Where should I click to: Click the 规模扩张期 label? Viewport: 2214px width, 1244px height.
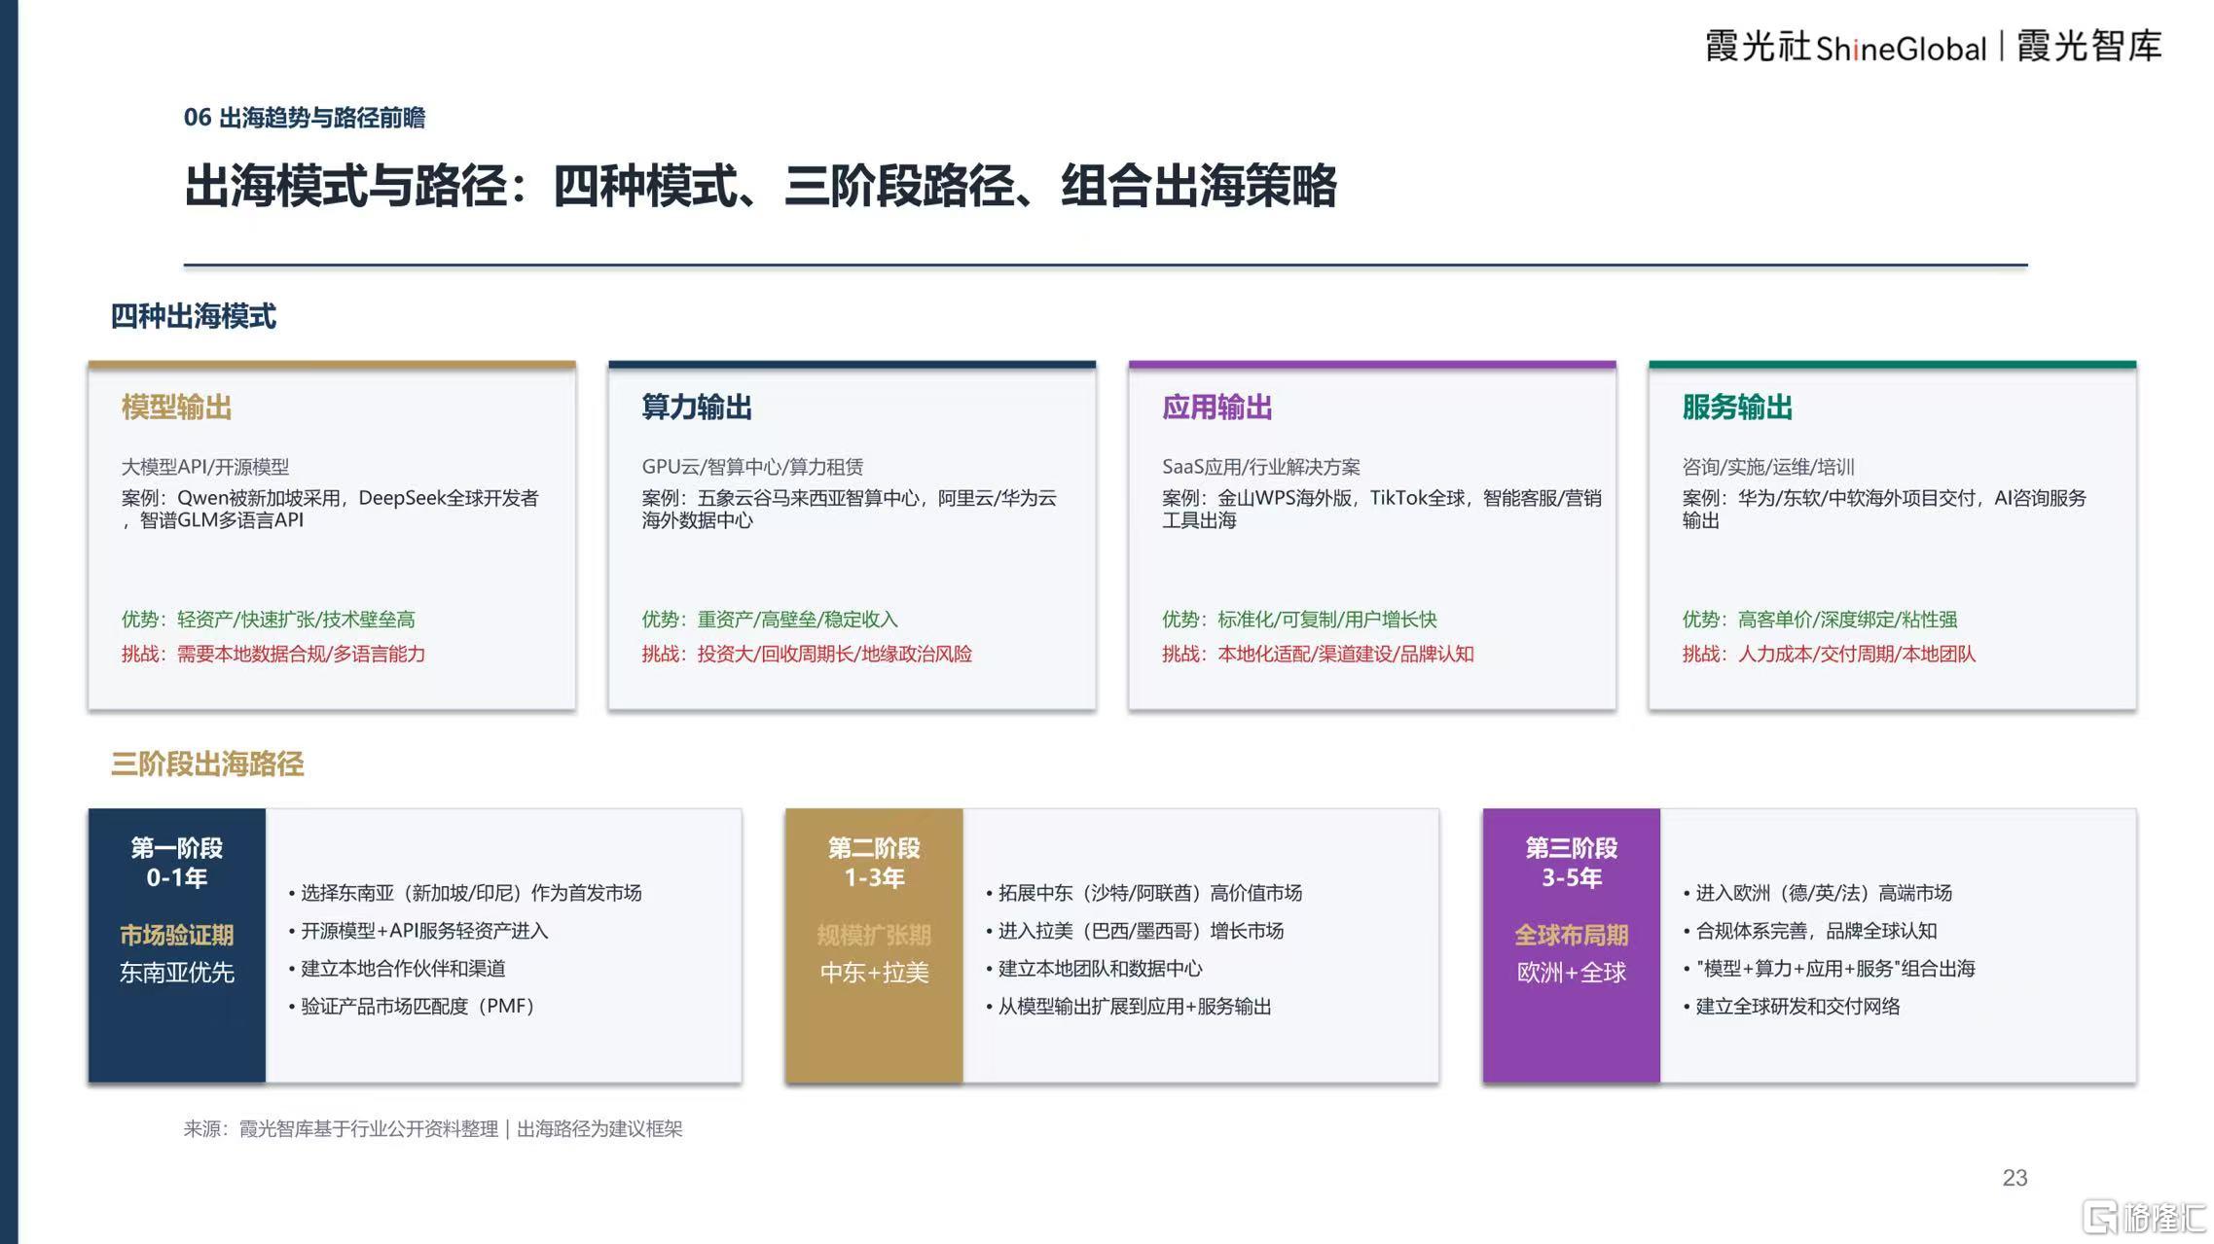[874, 935]
